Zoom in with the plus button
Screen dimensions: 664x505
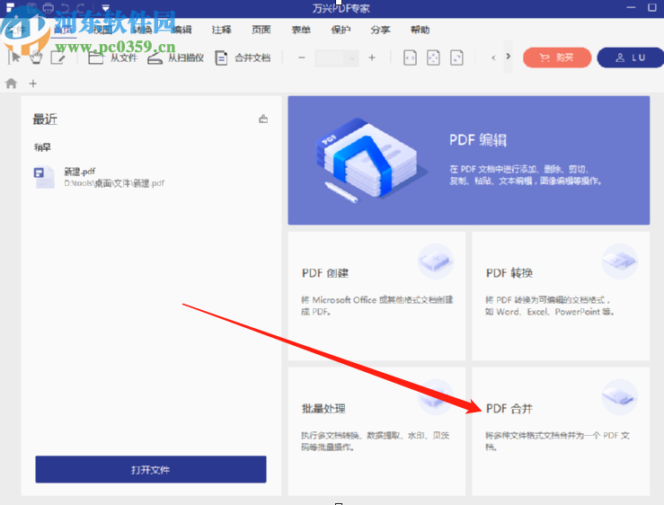point(372,58)
